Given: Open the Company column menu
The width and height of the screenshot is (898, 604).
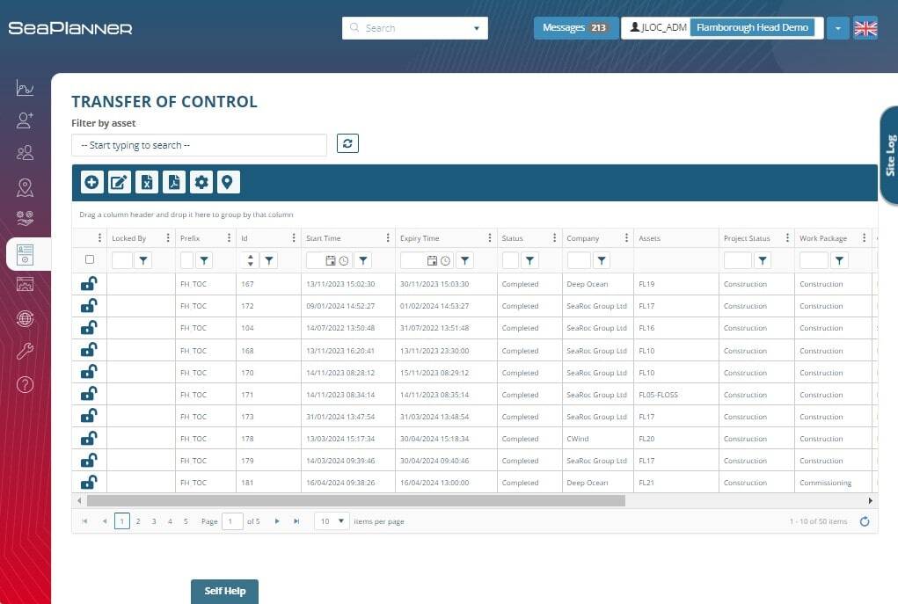Looking at the screenshot, I should 626,237.
